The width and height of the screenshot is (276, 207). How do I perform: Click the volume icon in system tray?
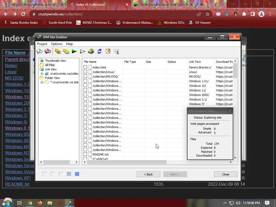click(238, 203)
